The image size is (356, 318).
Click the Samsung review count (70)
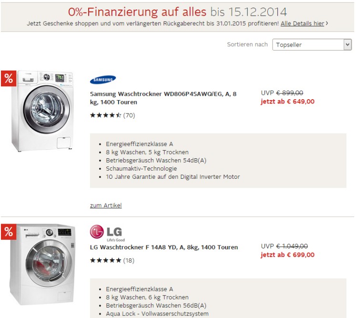point(129,115)
